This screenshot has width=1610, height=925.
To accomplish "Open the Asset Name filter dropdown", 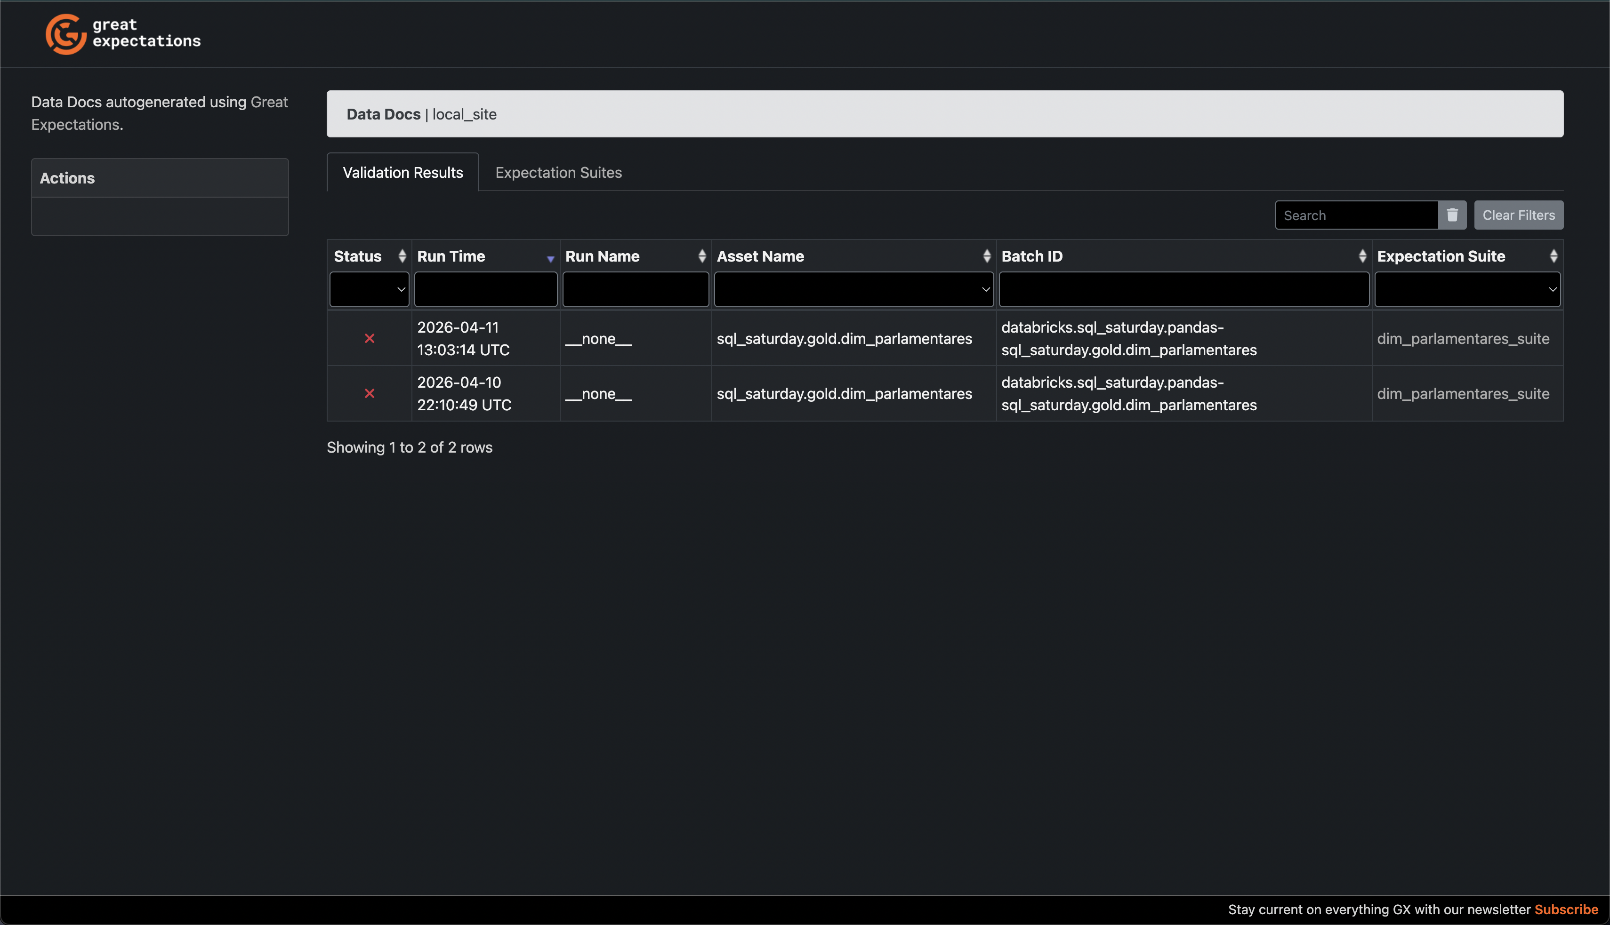I will pos(853,290).
